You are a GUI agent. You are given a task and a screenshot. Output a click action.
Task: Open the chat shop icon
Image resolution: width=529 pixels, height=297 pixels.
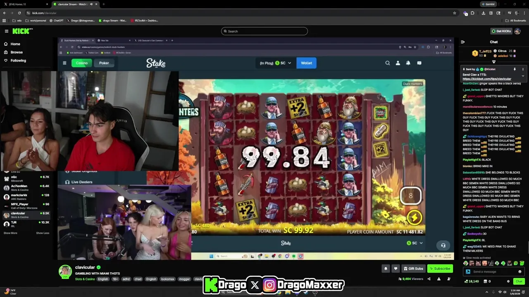[486, 281]
